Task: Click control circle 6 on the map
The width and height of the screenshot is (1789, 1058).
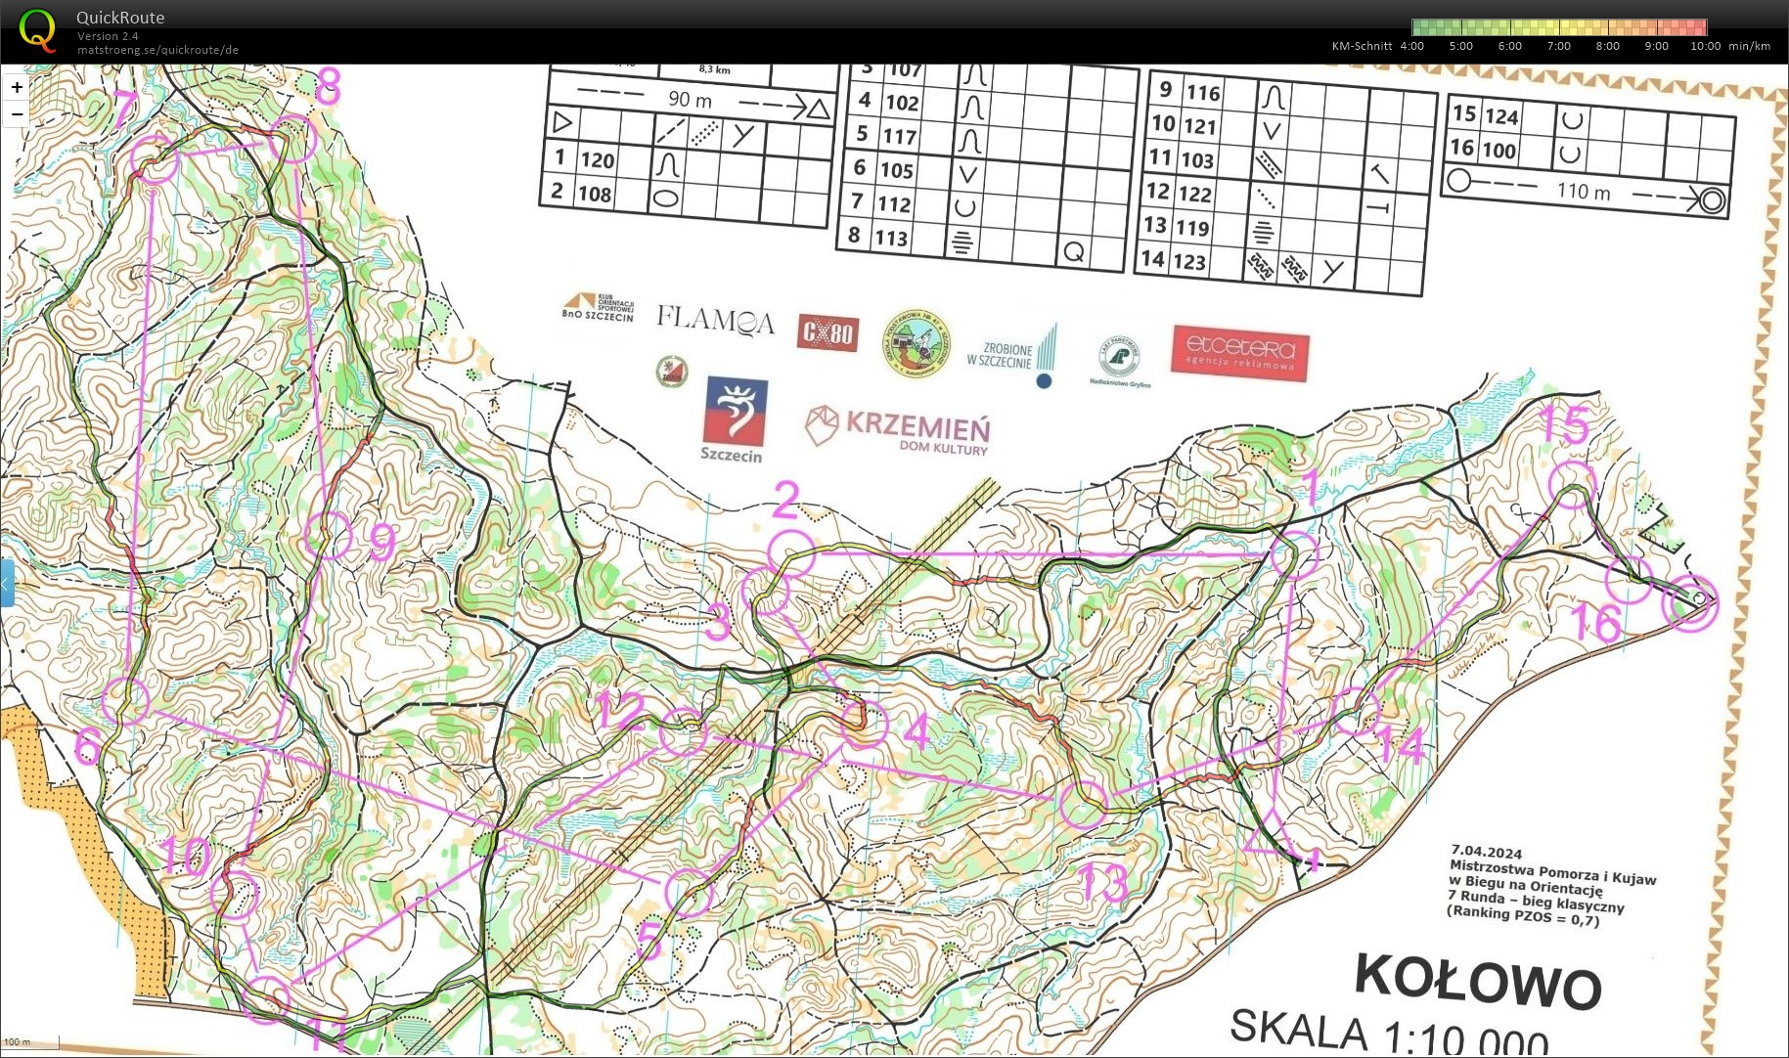Action: [126, 699]
